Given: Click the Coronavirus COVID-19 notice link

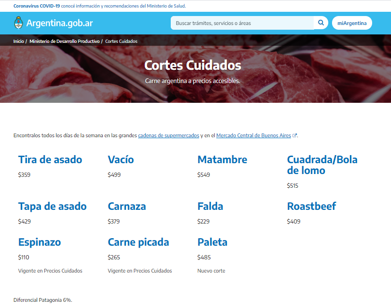Looking at the screenshot, I should [x=37, y=6].
